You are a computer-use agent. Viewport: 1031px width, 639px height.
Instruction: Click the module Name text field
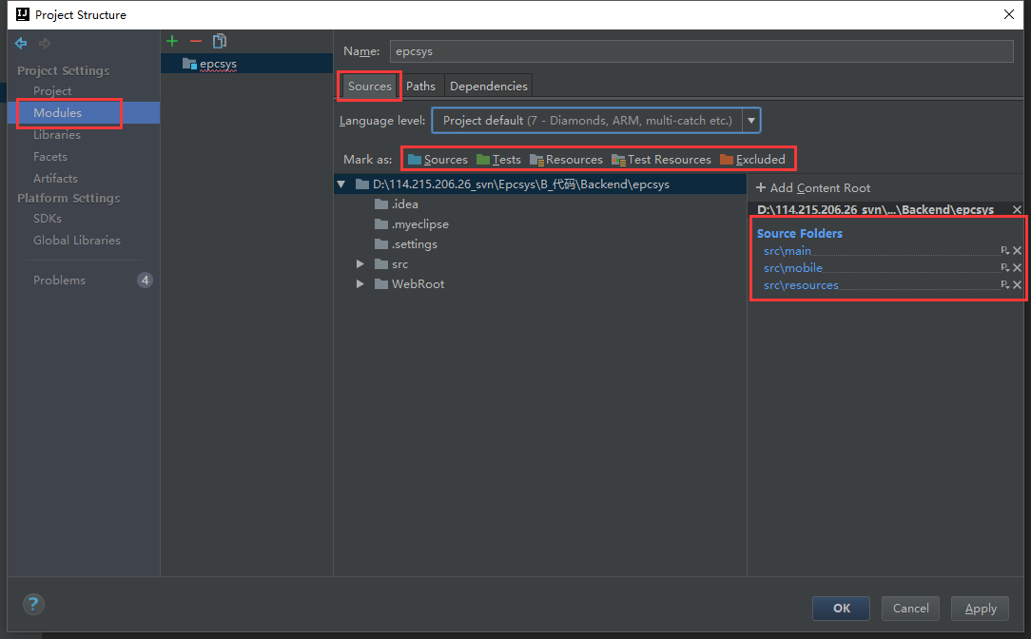point(701,51)
